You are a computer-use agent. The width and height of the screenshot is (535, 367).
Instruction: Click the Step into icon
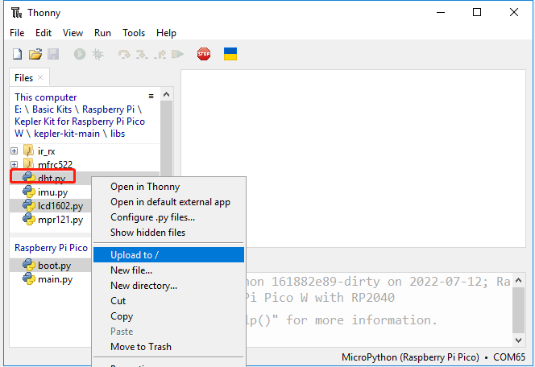click(x=142, y=54)
